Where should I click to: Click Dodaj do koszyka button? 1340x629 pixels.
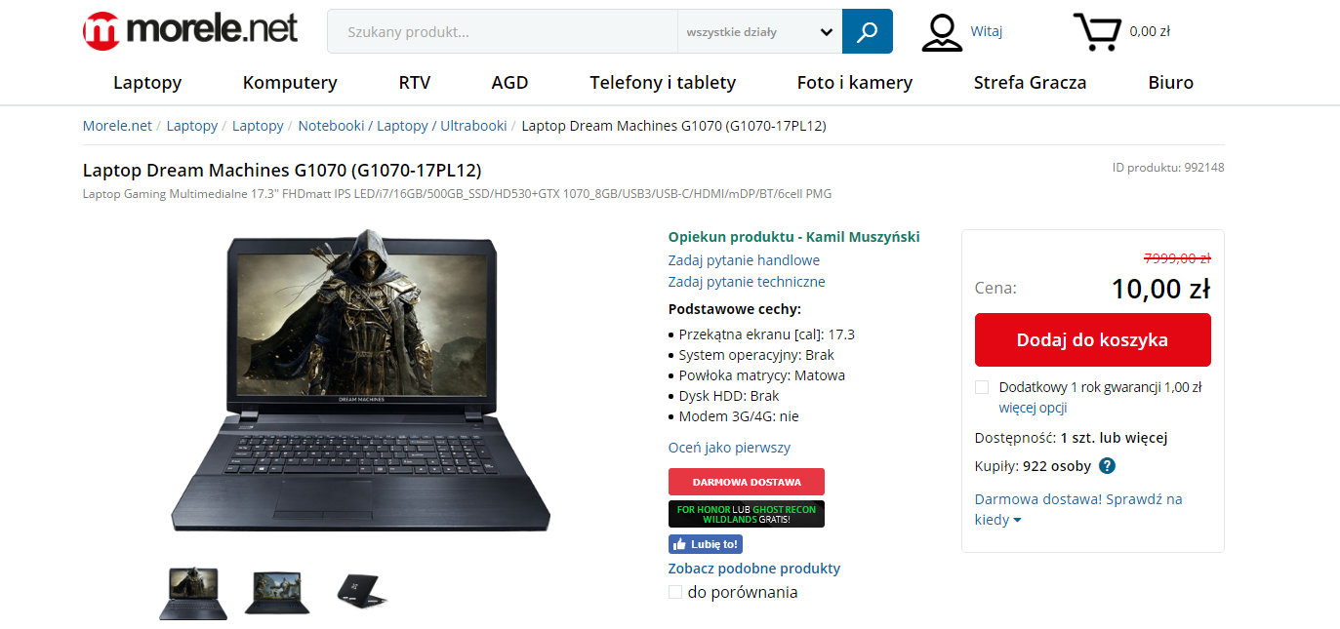pyautogui.click(x=1092, y=340)
